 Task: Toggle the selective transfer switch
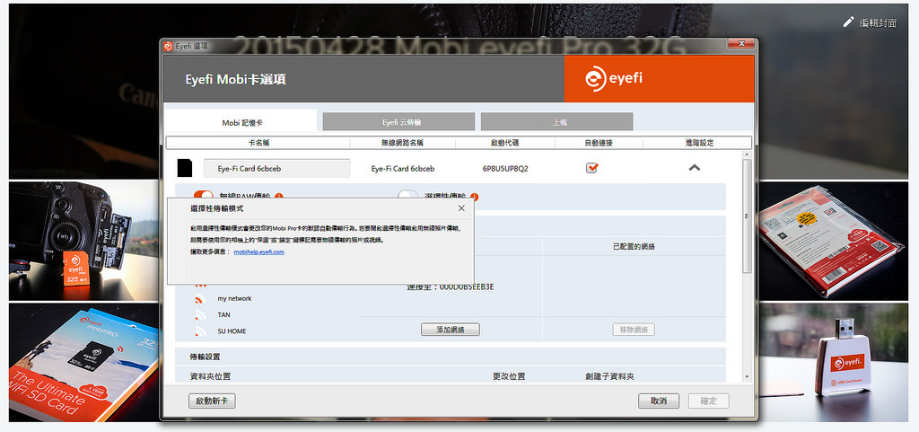click(x=408, y=195)
